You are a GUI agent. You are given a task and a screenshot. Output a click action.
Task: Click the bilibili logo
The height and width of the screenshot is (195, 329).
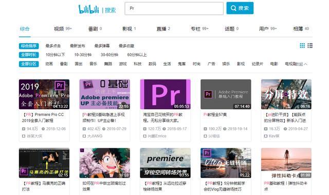pos(88,9)
